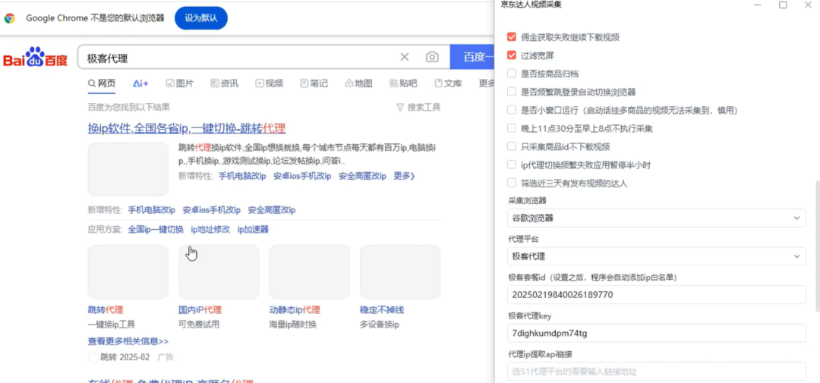The height and width of the screenshot is (383, 820).
Task: Switch to the 图片 tab
Action: coord(180,83)
